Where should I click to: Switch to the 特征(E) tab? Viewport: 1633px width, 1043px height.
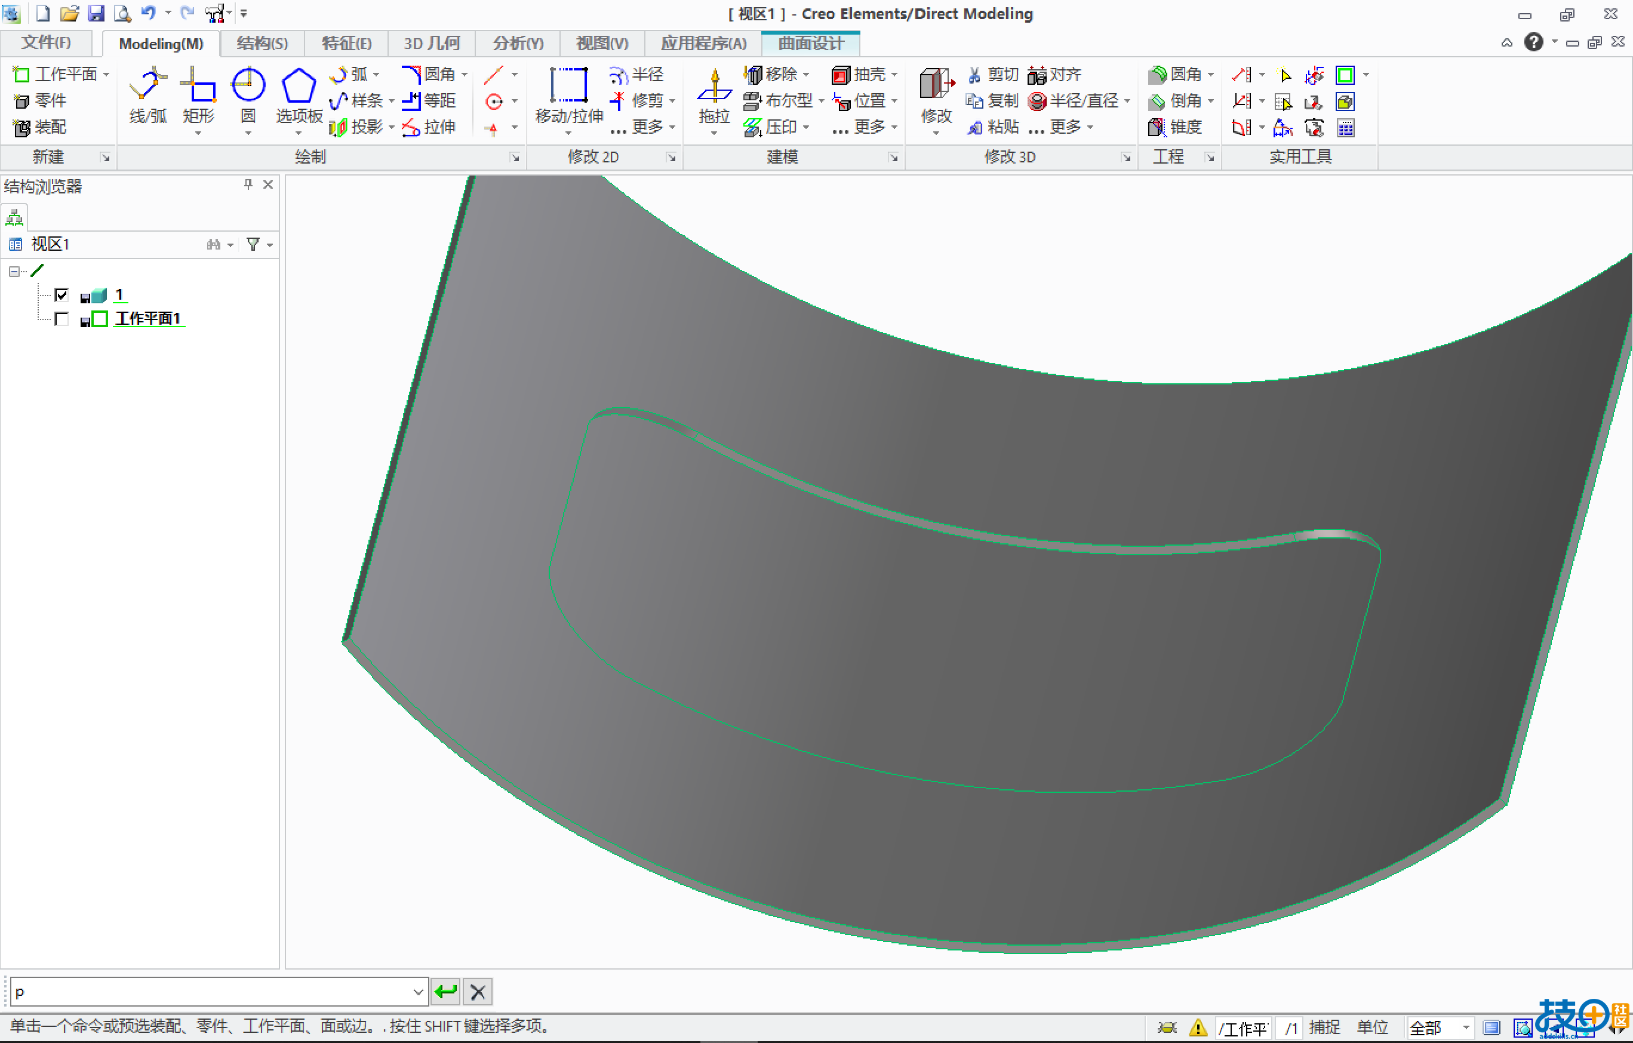click(x=346, y=43)
